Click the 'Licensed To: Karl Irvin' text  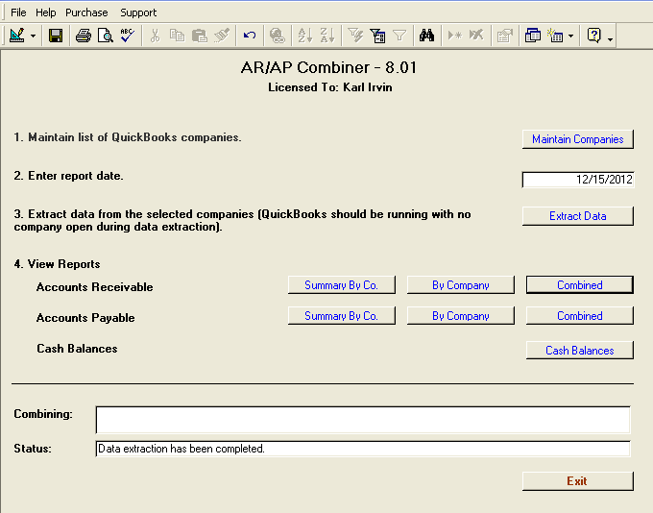[x=329, y=87]
